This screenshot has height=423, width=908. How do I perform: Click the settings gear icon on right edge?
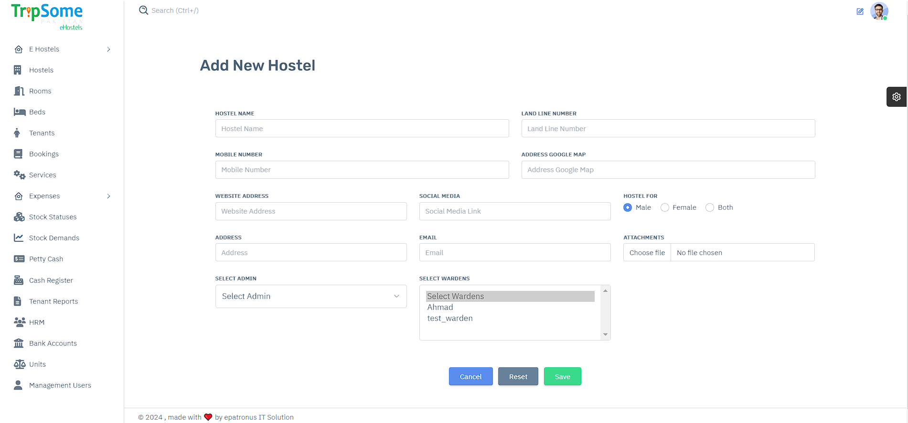click(896, 97)
